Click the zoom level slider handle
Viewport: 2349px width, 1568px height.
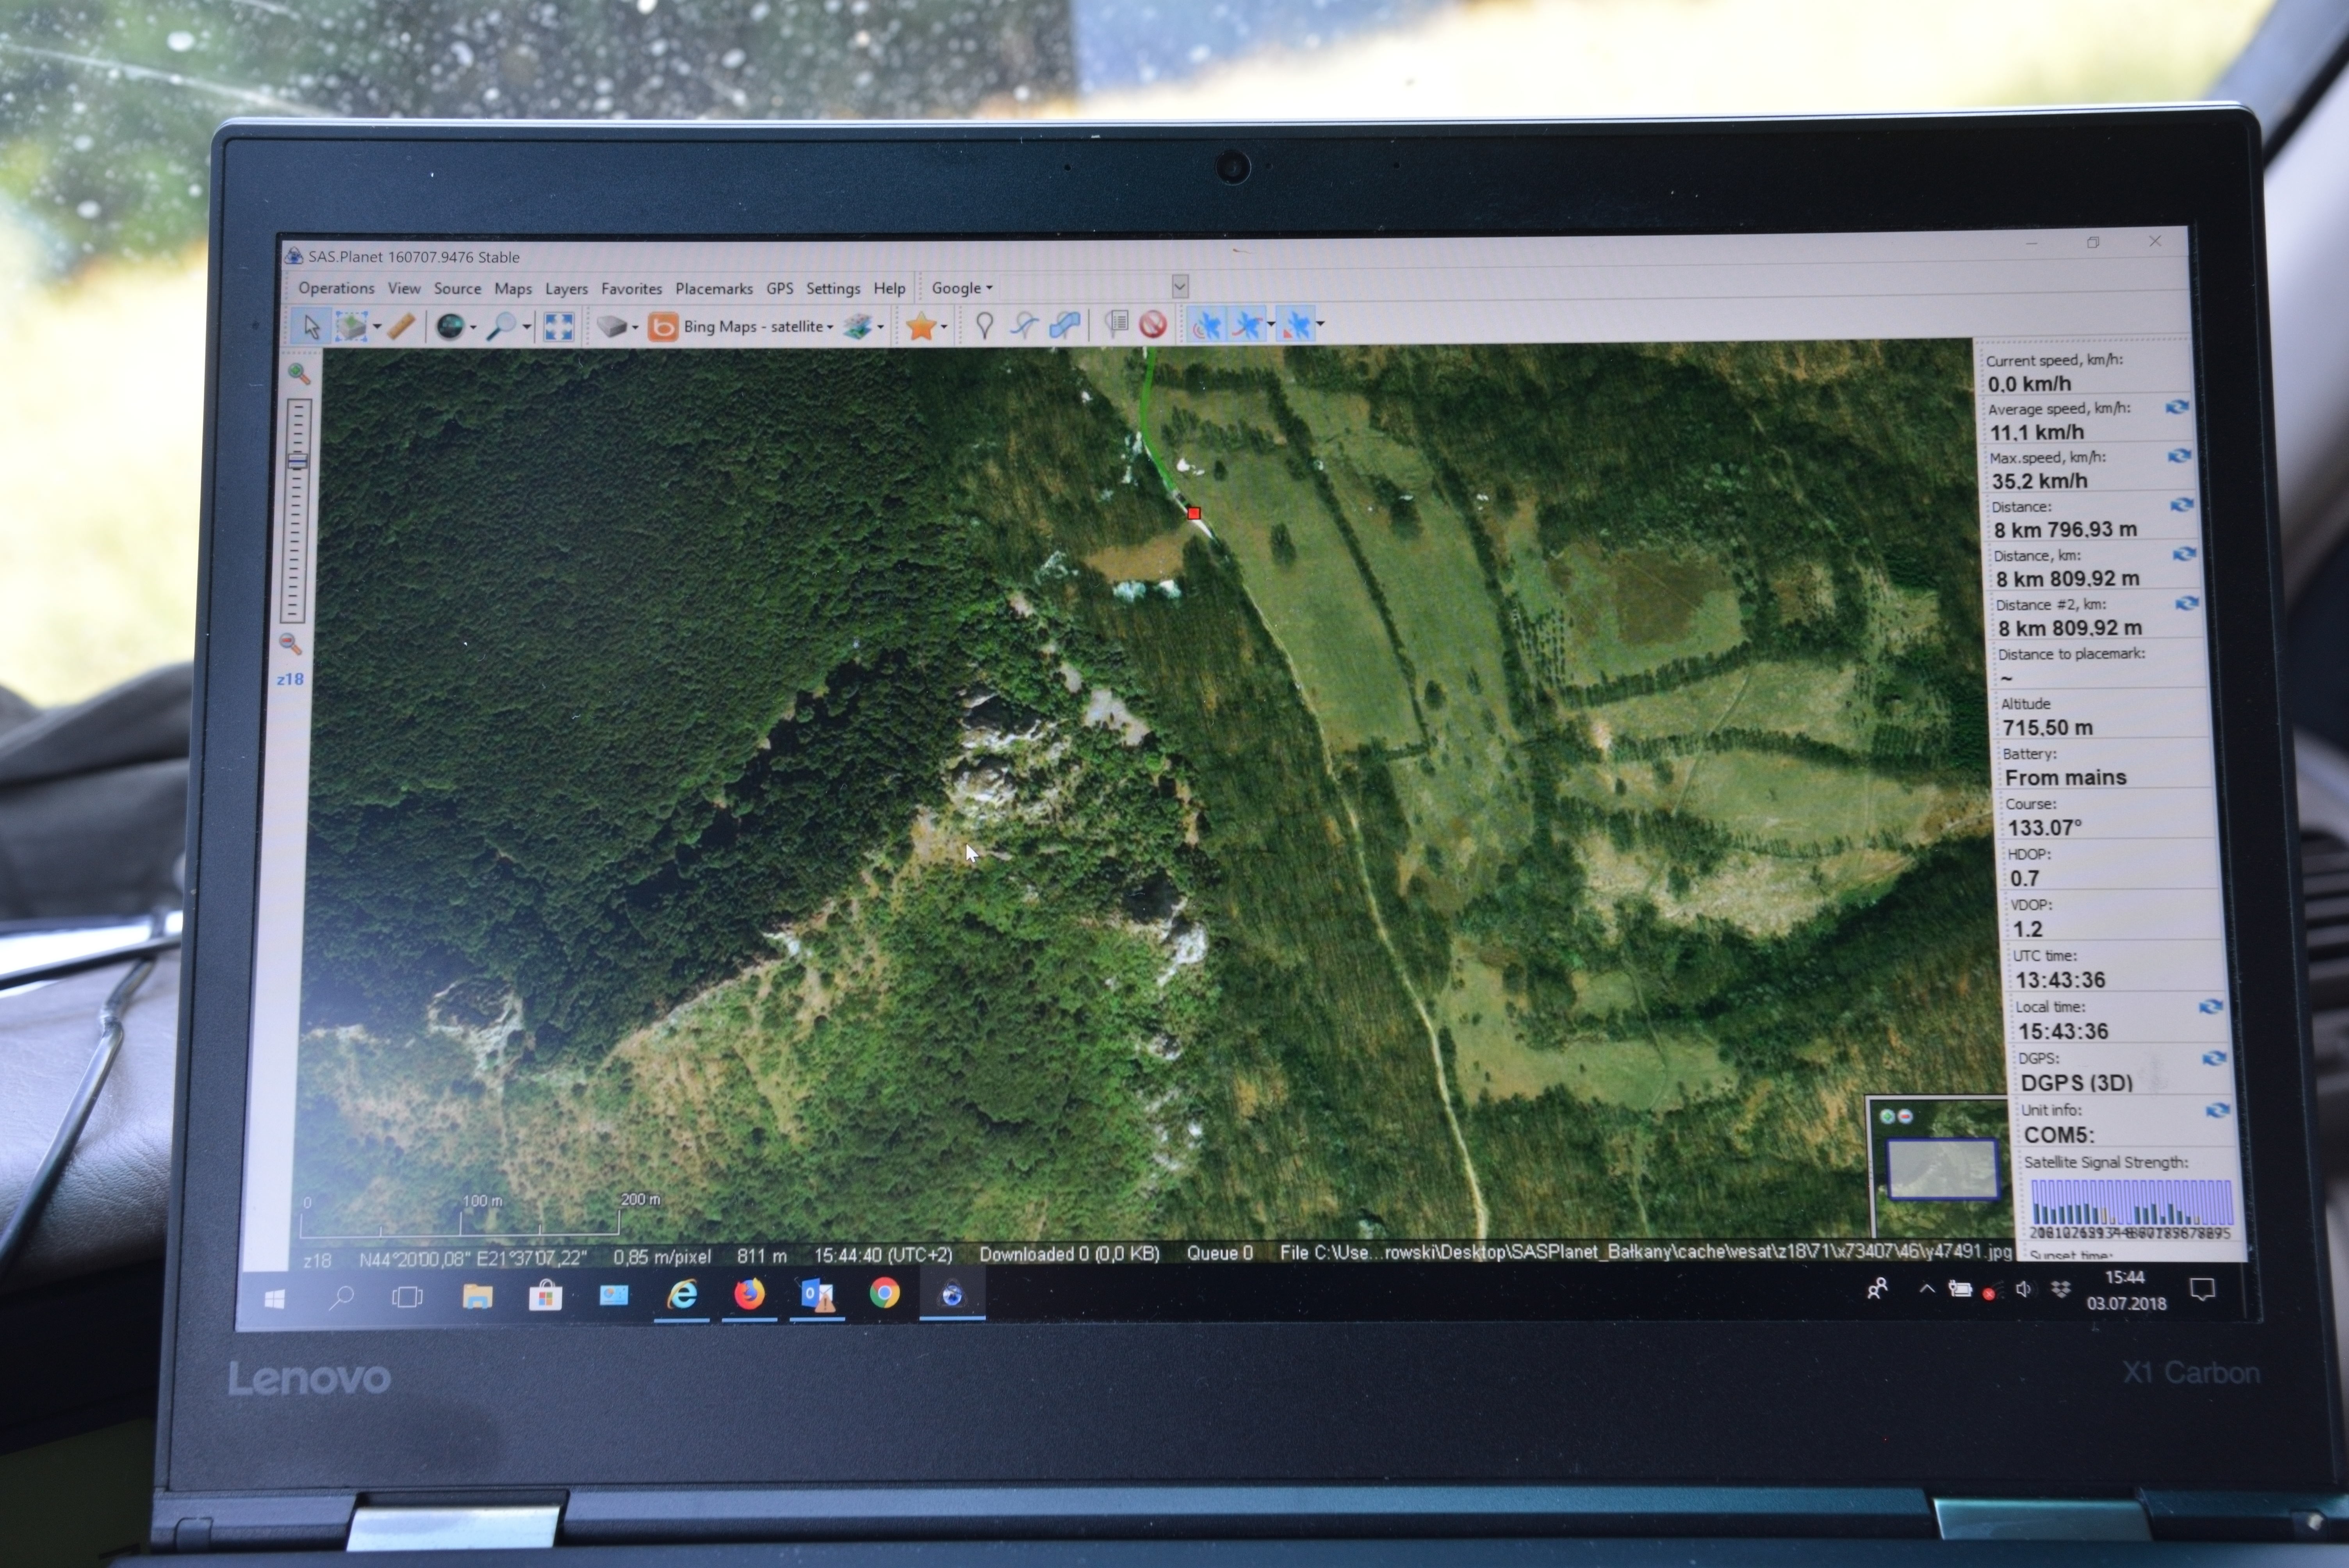click(x=297, y=461)
